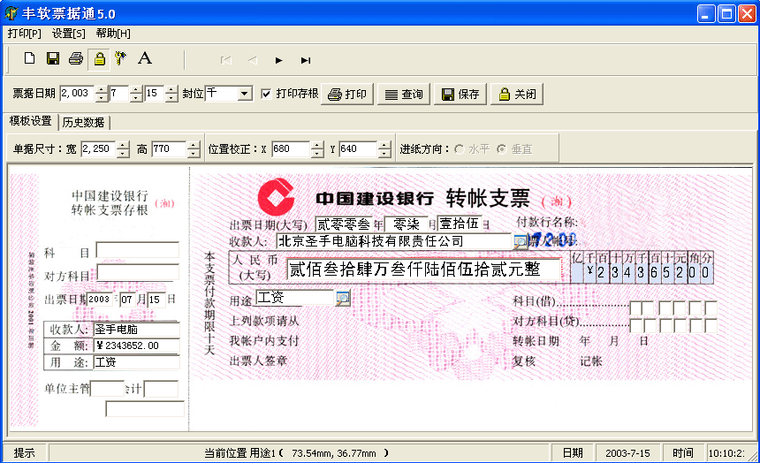
Task: Click the font 'A' toolbar icon
Action: point(144,58)
